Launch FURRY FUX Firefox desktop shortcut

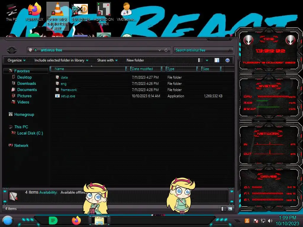(35, 12)
